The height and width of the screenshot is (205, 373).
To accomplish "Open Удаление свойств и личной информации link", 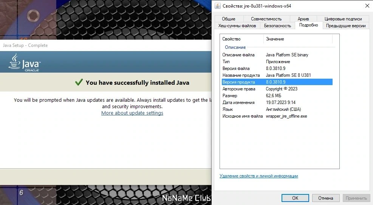I will tap(258, 176).
